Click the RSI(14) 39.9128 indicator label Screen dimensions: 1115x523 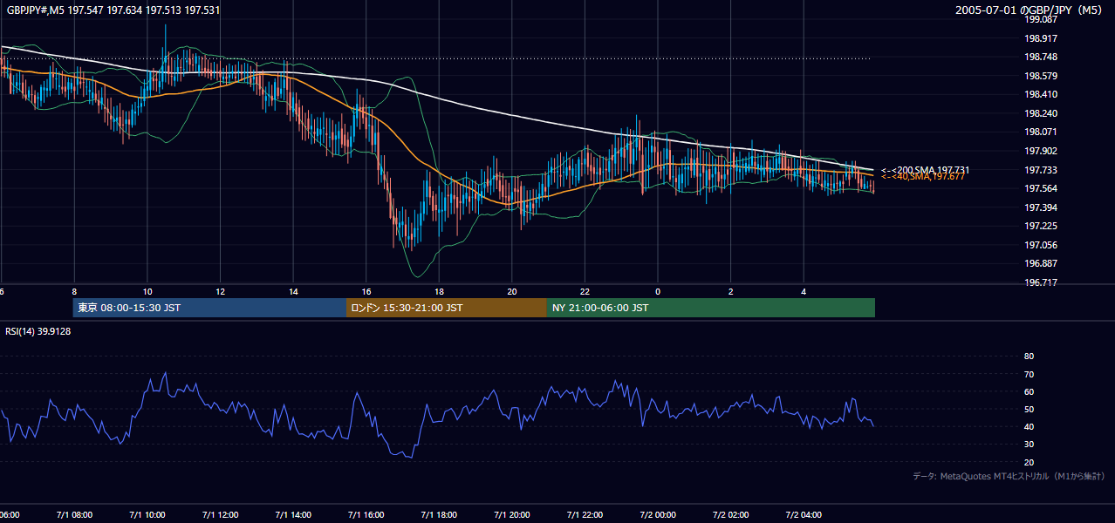pos(38,331)
